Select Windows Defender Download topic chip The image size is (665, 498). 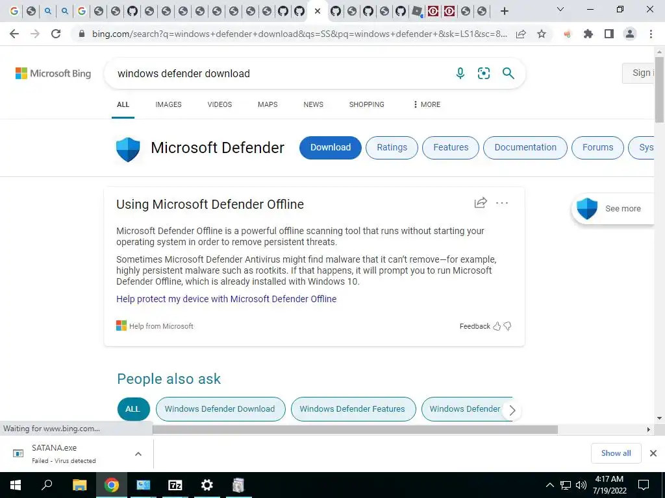220,409
